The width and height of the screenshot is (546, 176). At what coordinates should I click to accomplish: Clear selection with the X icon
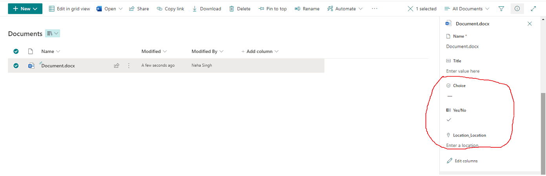coord(410,9)
